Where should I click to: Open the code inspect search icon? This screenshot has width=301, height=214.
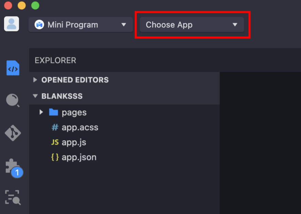[13, 197]
